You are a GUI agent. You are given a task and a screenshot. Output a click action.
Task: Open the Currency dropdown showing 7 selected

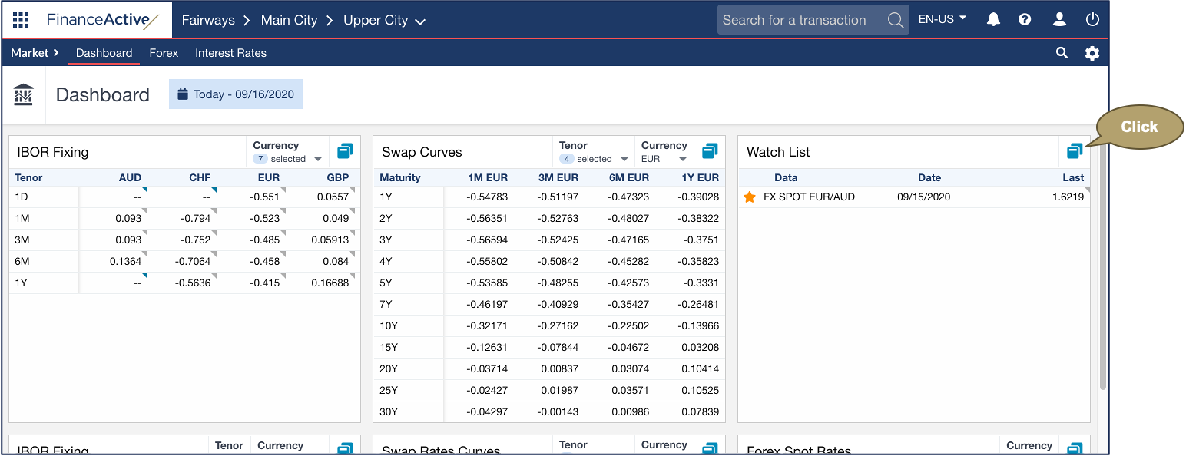click(287, 158)
